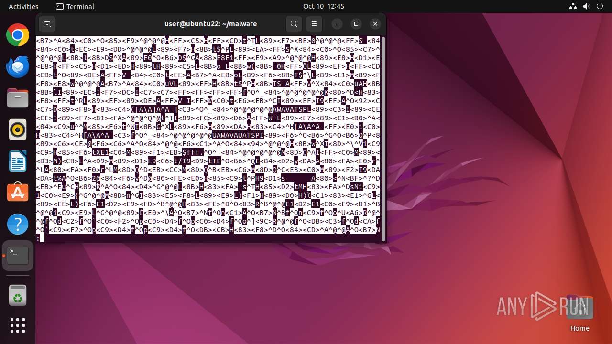Launch Google Chrome from dock
612x344 pixels.
coord(18,35)
